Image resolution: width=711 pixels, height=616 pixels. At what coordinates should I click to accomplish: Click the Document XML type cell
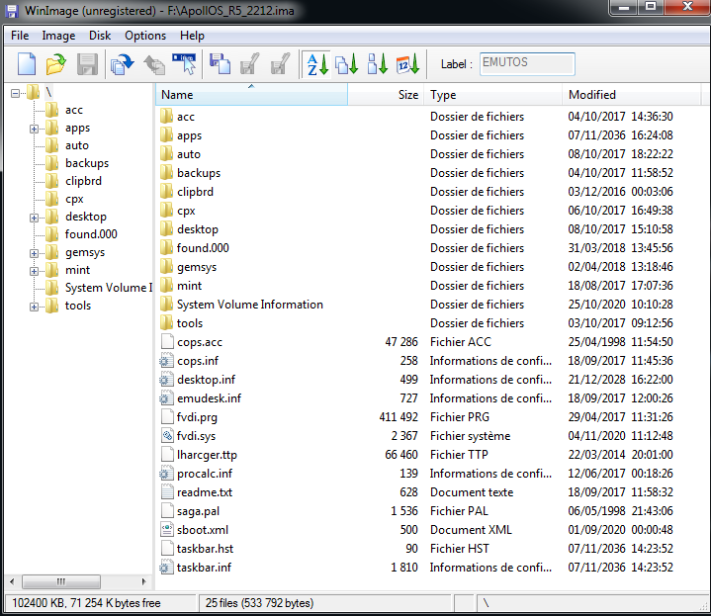click(471, 529)
